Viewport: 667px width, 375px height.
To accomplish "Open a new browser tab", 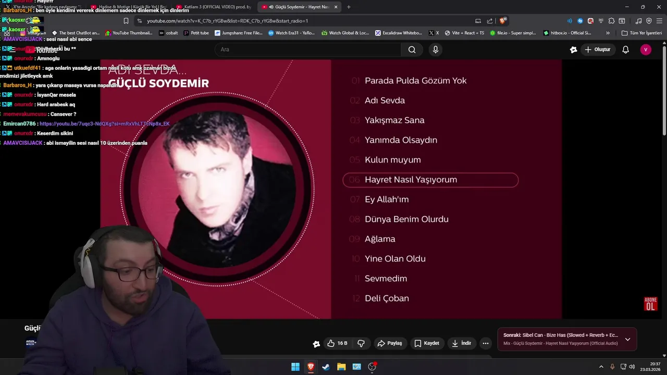I will [x=349, y=7].
